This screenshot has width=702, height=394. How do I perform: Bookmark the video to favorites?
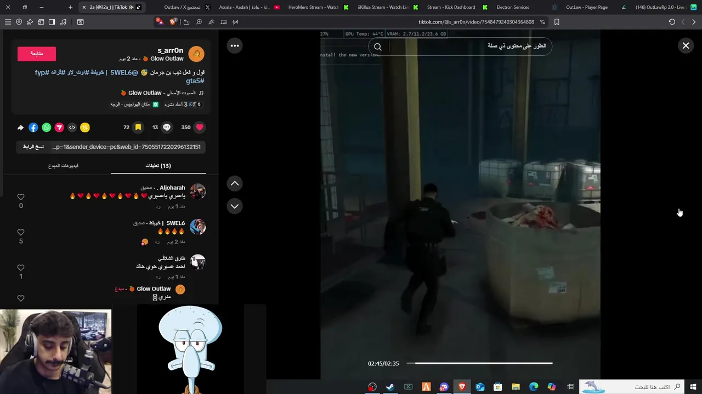[138, 128]
